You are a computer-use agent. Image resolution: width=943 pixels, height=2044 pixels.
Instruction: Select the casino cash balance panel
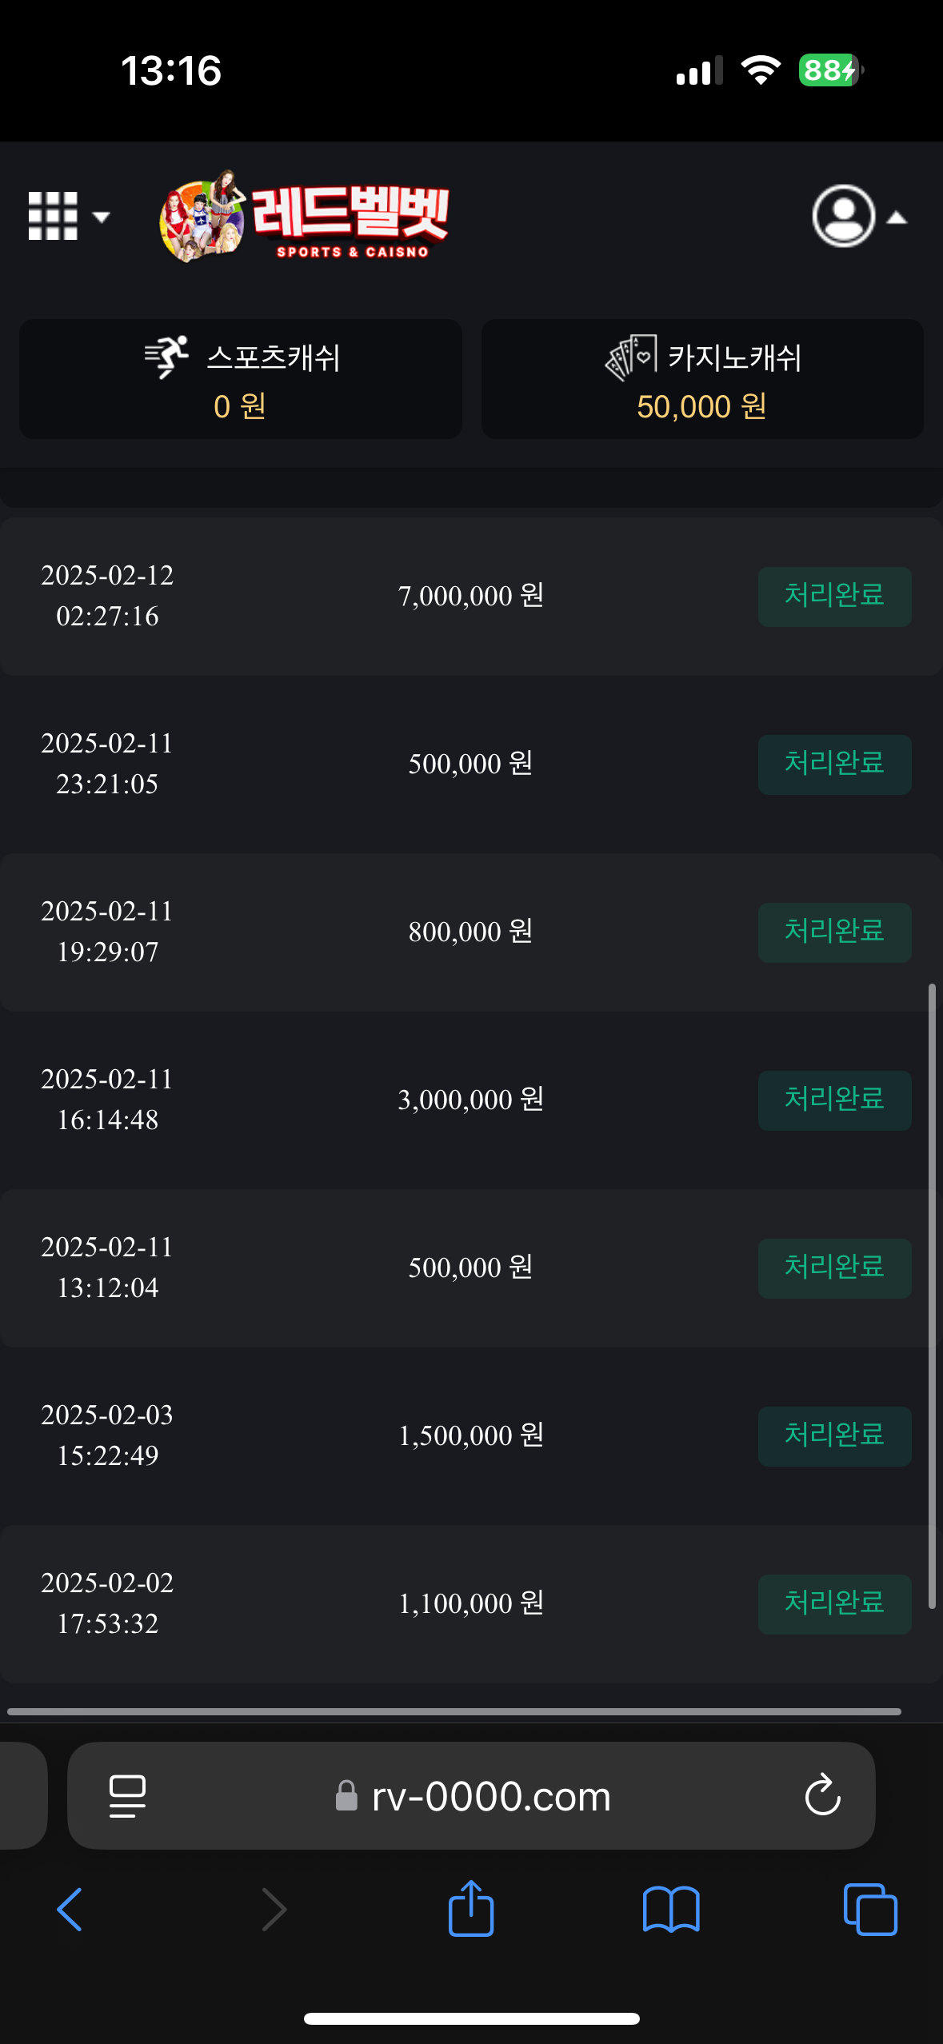(701, 379)
